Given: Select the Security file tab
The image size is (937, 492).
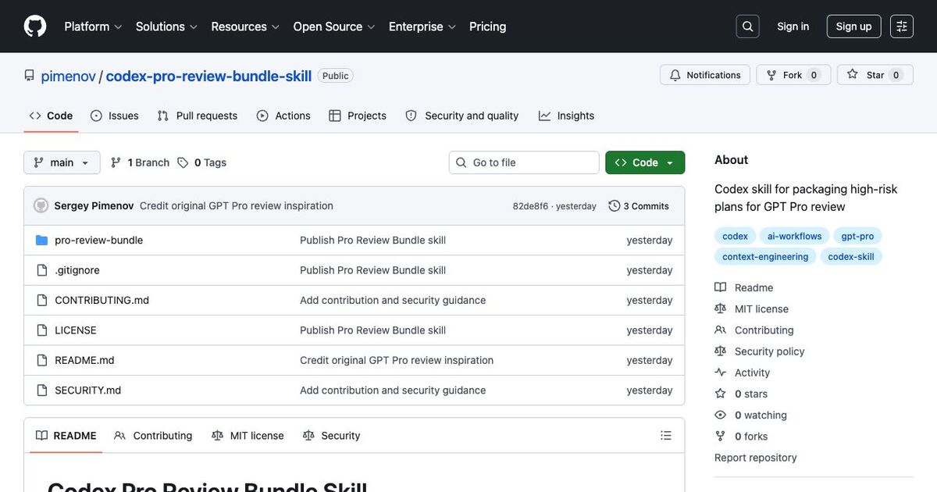Looking at the screenshot, I should tap(331, 436).
